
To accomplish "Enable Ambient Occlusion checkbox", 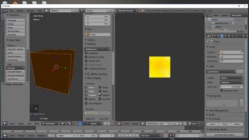I will pos(86,68).
